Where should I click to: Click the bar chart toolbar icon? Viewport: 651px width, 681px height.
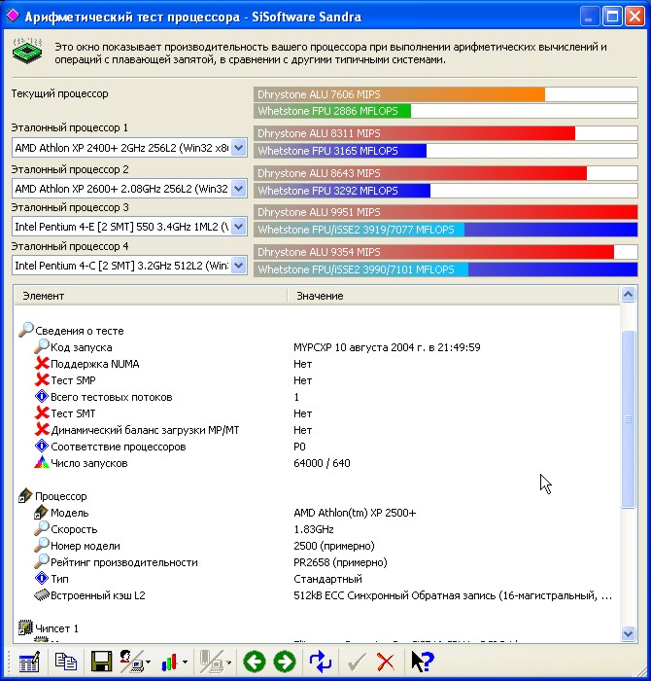[169, 663]
